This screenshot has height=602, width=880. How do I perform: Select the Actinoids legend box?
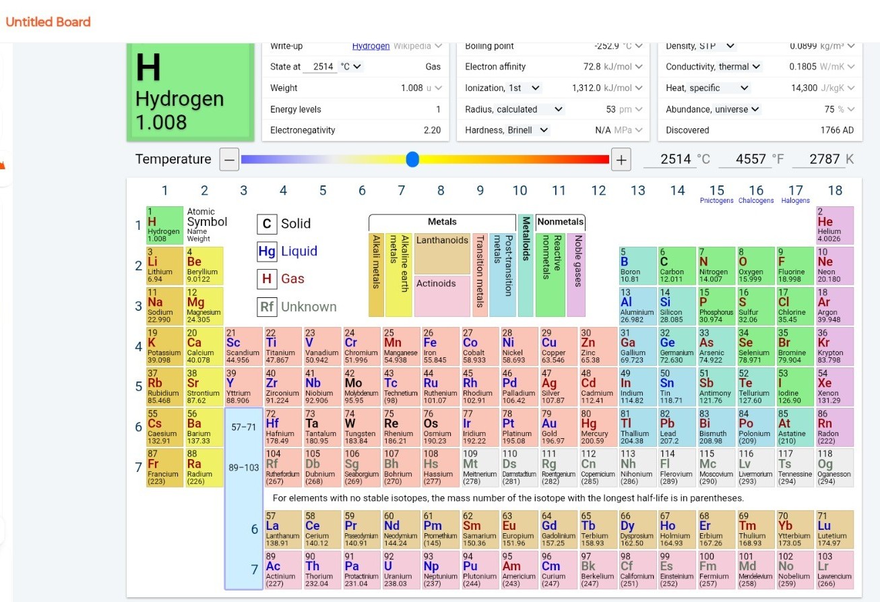442,297
